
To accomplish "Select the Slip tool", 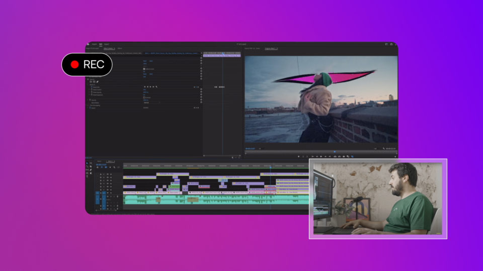I will 87,170.
